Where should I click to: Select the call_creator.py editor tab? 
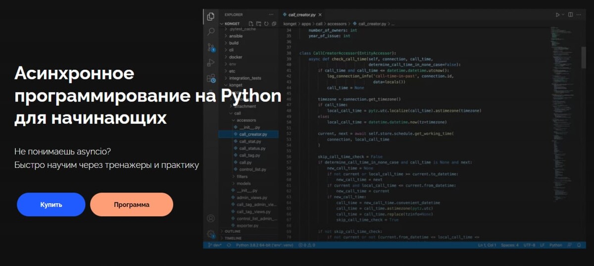tap(302, 15)
